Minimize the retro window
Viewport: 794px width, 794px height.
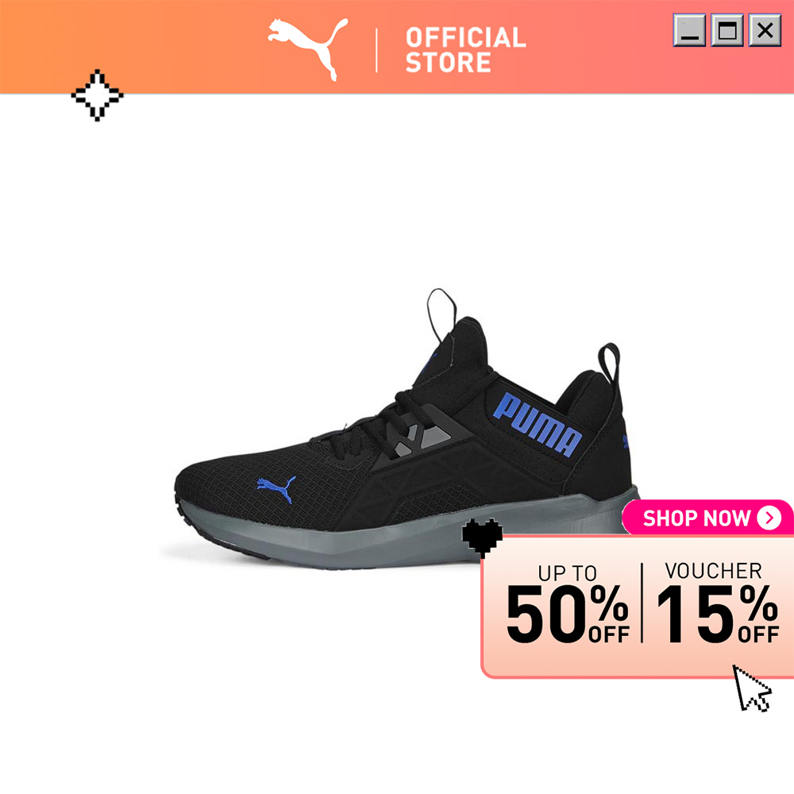coord(689,30)
